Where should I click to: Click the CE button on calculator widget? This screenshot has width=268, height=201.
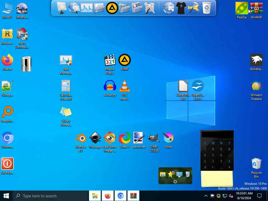[213, 143]
